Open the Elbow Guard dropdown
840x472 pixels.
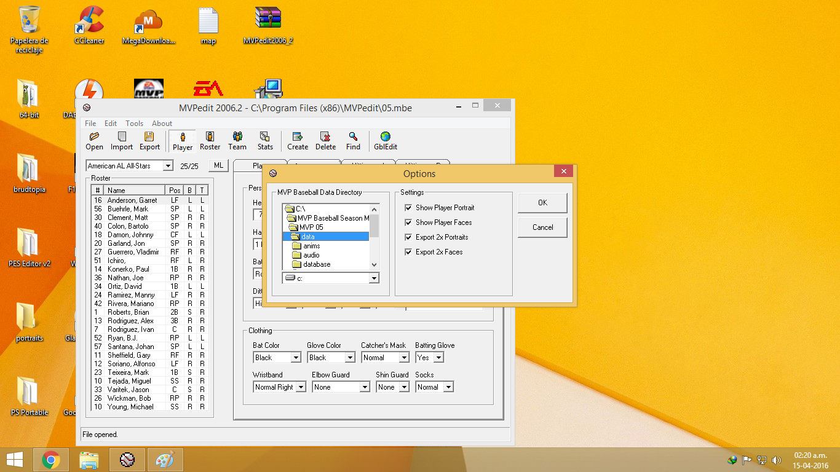coord(365,387)
